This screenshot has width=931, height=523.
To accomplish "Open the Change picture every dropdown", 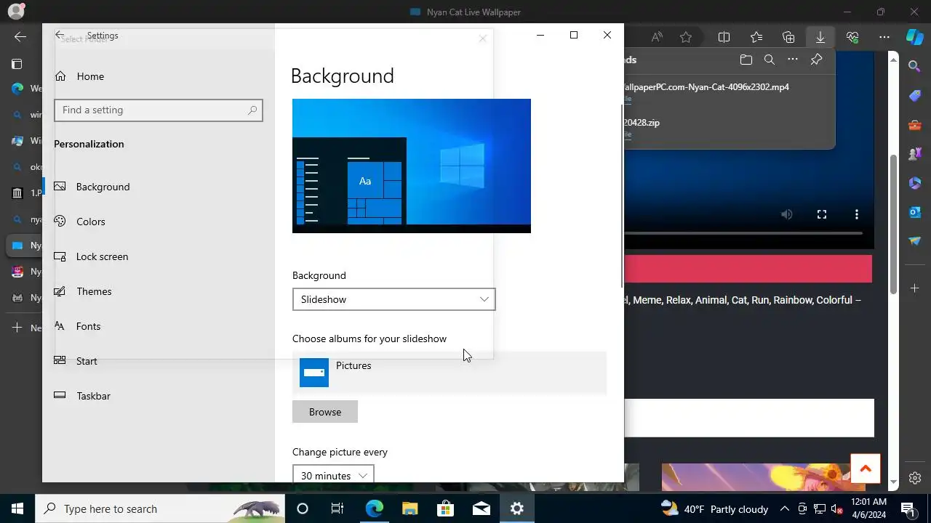I will coord(333,475).
